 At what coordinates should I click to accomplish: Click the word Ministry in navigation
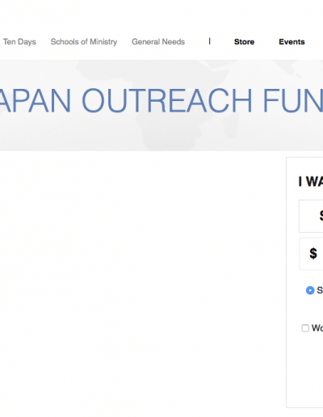[x=103, y=42]
